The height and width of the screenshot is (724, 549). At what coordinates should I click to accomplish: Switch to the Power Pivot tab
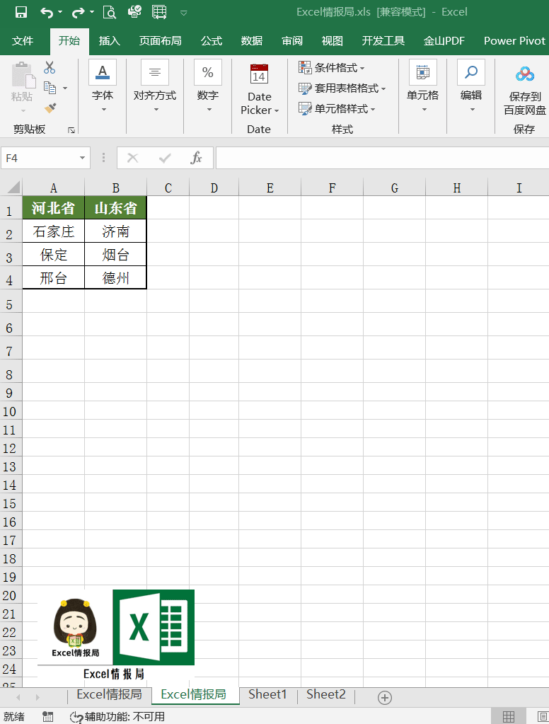coord(514,40)
